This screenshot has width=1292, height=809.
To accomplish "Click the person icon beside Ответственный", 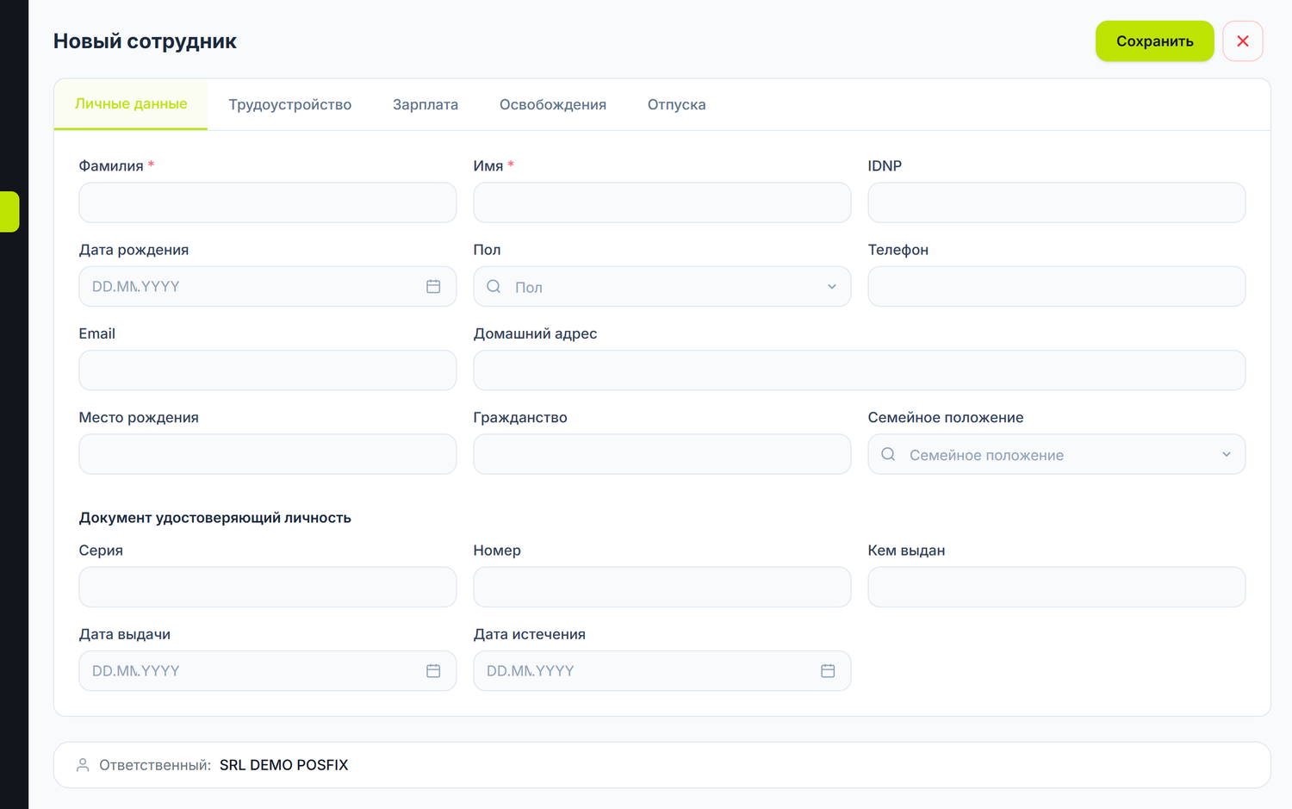I will (83, 765).
